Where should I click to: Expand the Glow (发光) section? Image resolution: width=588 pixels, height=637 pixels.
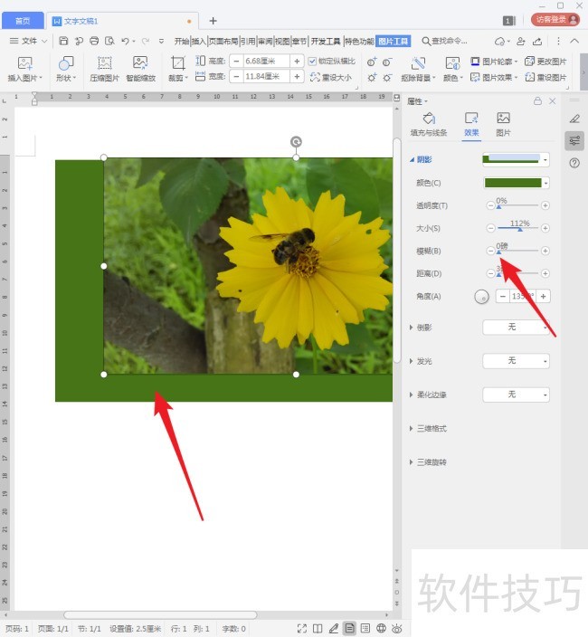point(411,361)
